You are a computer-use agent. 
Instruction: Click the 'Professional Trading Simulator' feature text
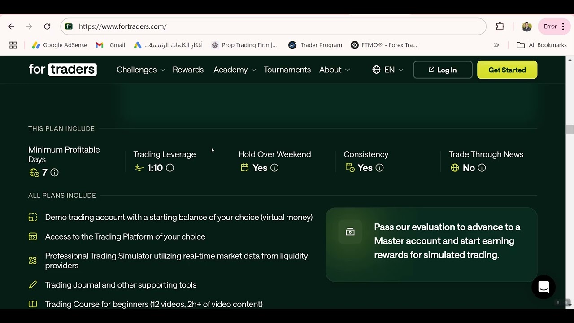click(x=177, y=261)
